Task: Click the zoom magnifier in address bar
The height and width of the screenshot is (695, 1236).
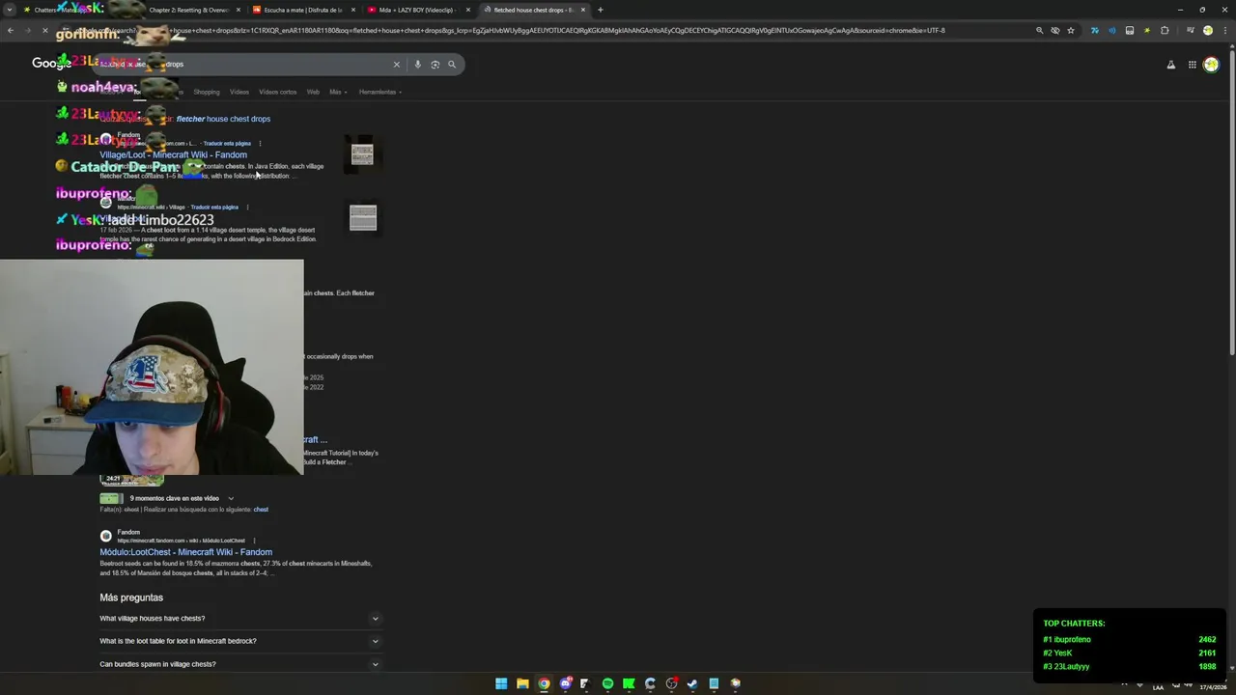Action: pyautogui.click(x=1039, y=30)
